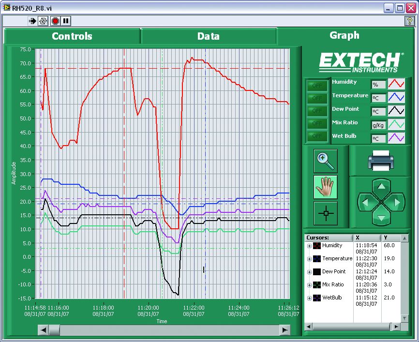Click the graph scrollbar right arrow
Viewport: 419px width, 342px height.
(x=285, y=330)
